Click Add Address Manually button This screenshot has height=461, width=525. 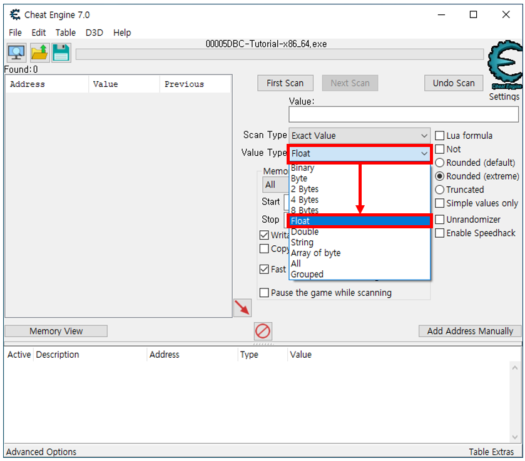tap(470, 331)
